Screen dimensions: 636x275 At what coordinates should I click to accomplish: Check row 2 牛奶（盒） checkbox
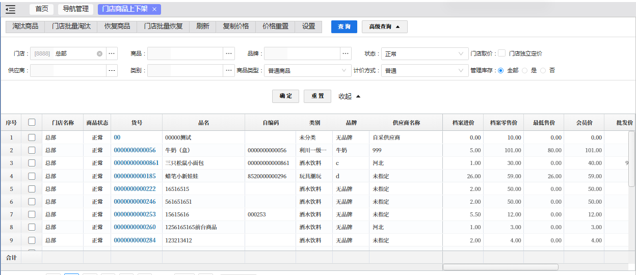coord(32,150)
